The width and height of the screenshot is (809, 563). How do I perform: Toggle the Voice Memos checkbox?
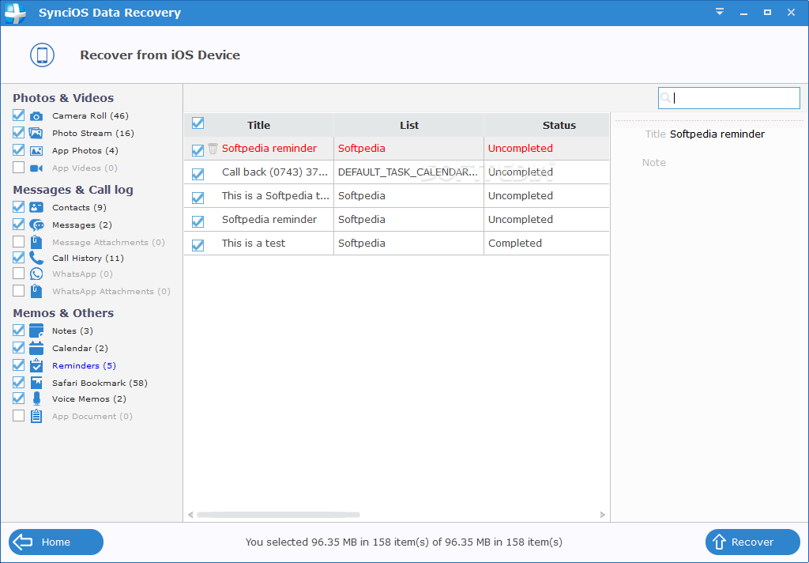tap(19, 399)
